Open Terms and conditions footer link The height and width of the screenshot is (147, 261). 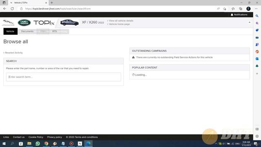point(86,137)
